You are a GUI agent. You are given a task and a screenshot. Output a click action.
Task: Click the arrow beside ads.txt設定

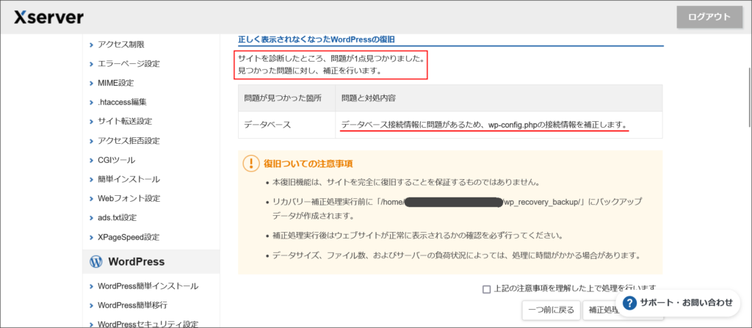pyautogui.click(x=91, y=218)
